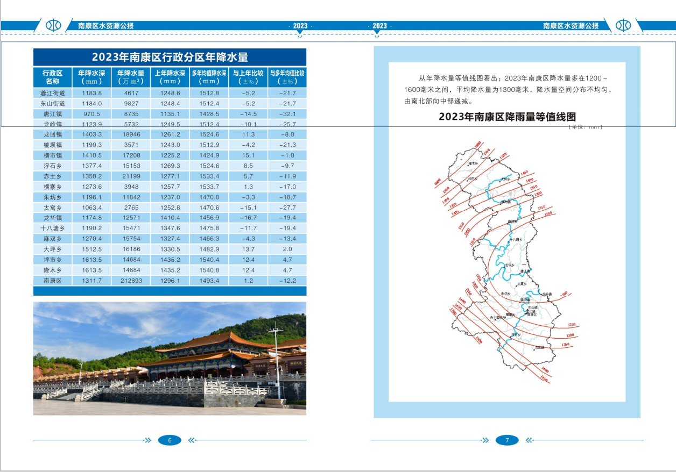Click the map title 2023年南康区降雨量等值线图
This screenshot has width=676, height=472.
[507, 117]
